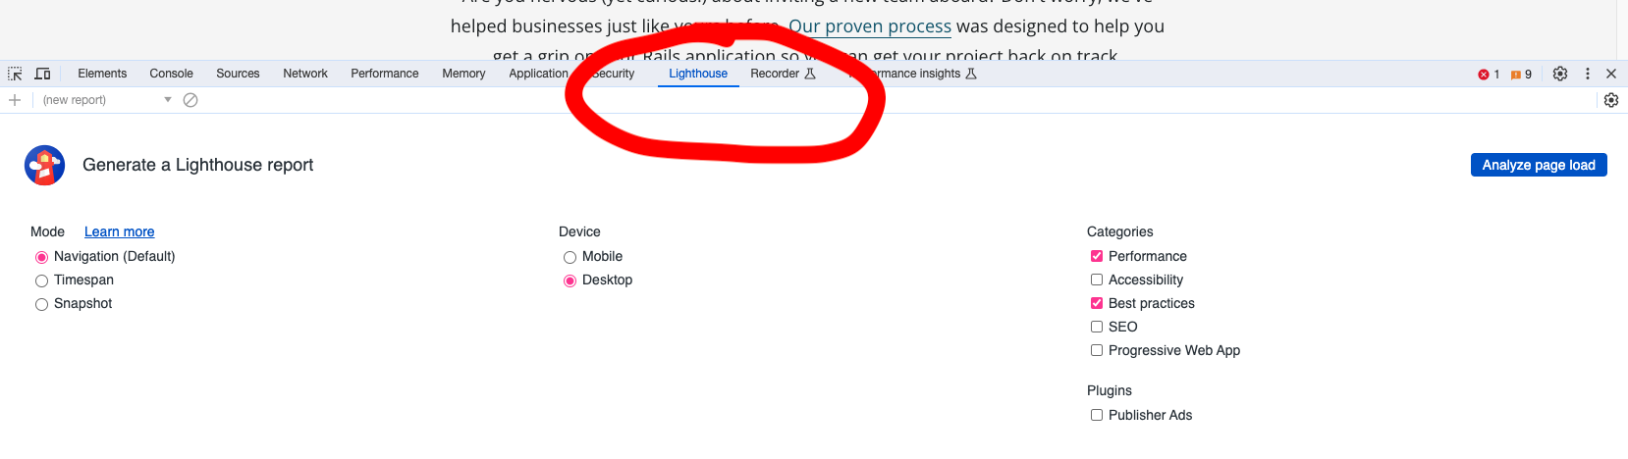Click the Plugins label
1628x459 pixels.
point(1110,390)
